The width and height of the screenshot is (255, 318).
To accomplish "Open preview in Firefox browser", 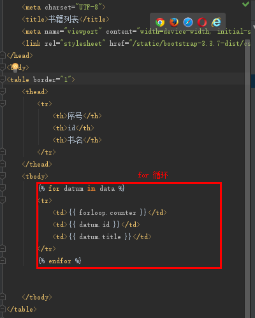I will coord(174,22).
